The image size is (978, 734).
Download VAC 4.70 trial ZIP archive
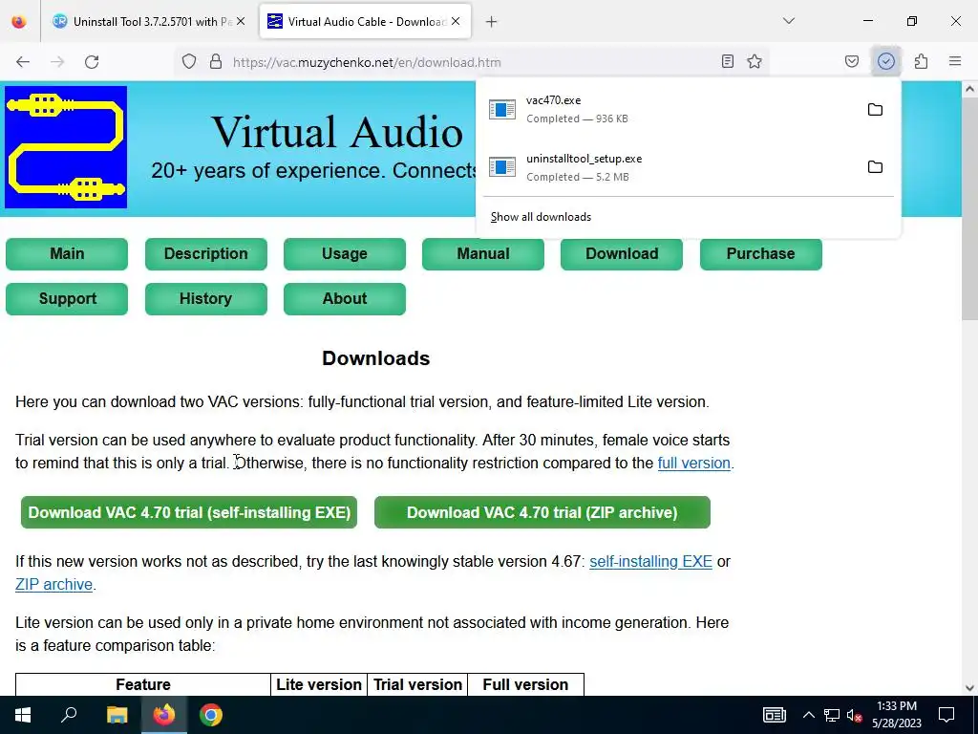pyautogui.click(x=542, y=512)
